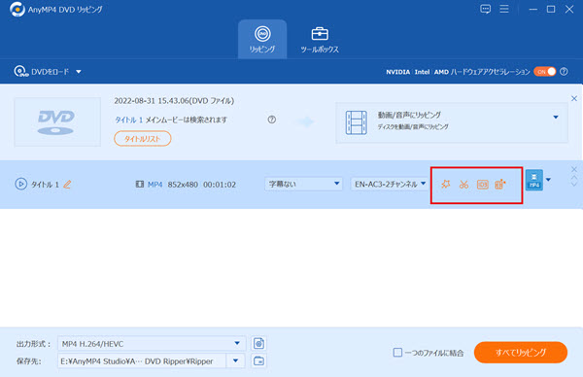Viewport: 583px width, 377px height.
Task: Open audio track dropdown EN-AC3-2チャンネル
Action: click(x=390, y=184)
